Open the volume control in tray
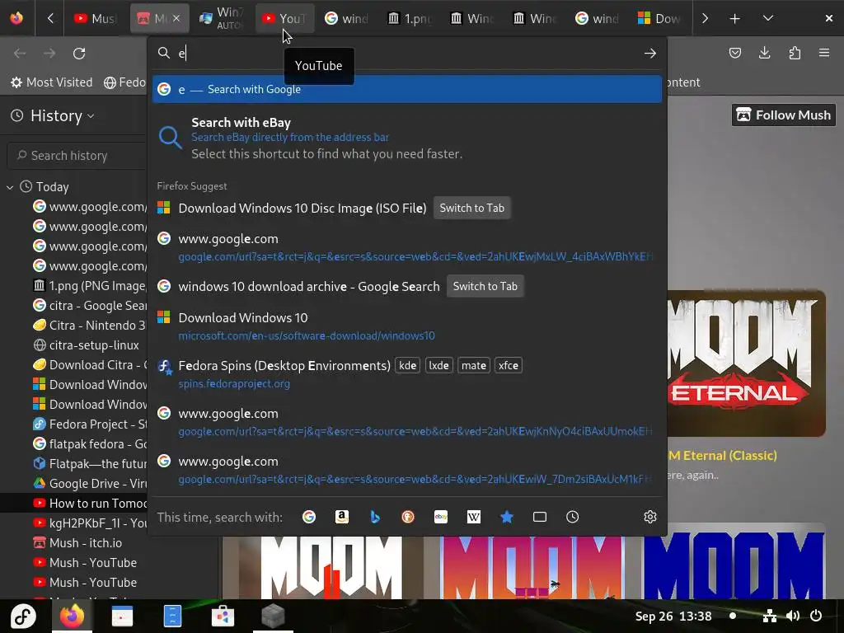Viewport: 844px width, 633px height. [x=792, y=616]
